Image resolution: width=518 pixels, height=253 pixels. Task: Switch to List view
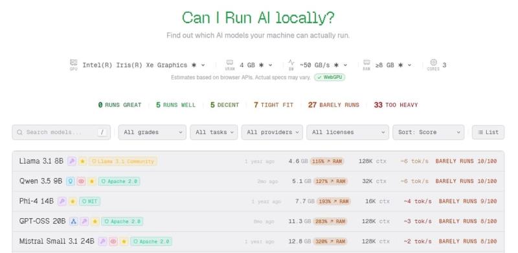click(488, 132)
